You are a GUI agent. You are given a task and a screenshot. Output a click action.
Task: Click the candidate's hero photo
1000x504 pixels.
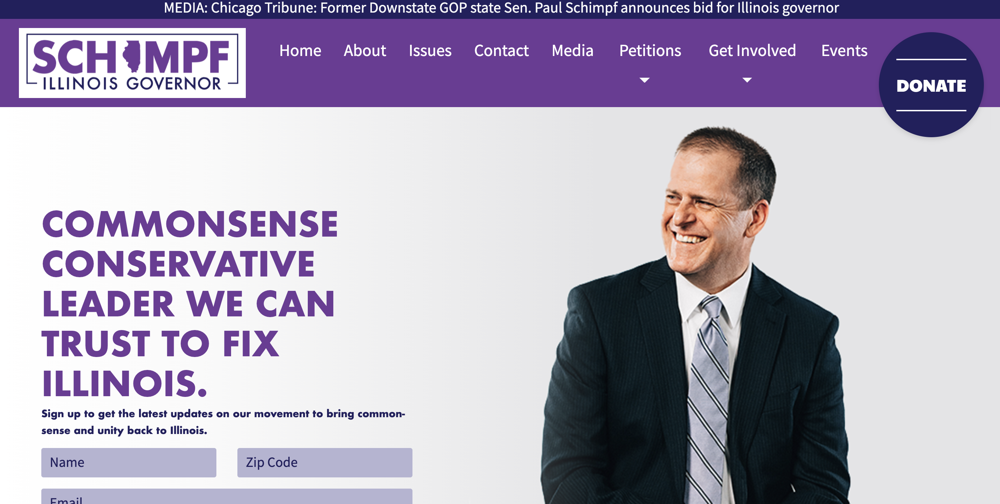pos(695,315)
